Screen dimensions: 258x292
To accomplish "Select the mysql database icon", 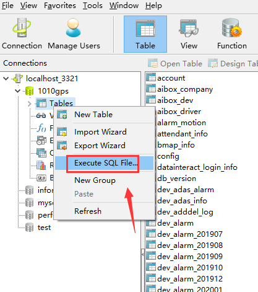I will (x=29, y=203).
